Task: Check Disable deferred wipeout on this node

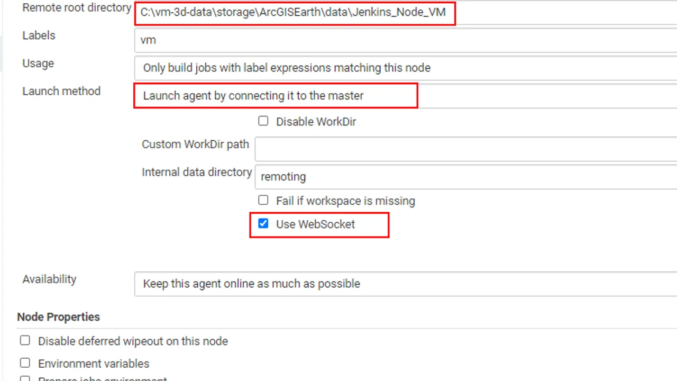Action: (25, 340)
